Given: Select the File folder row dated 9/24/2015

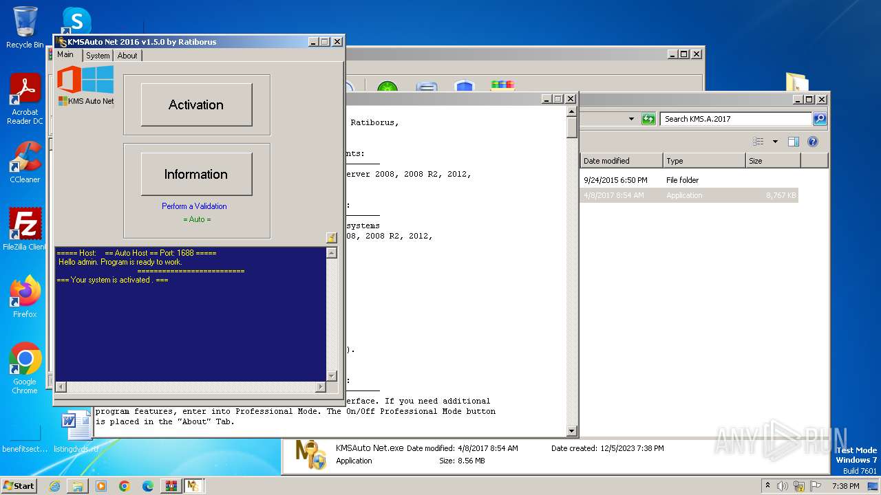Looking at the screenshot, I should [689, 180].
